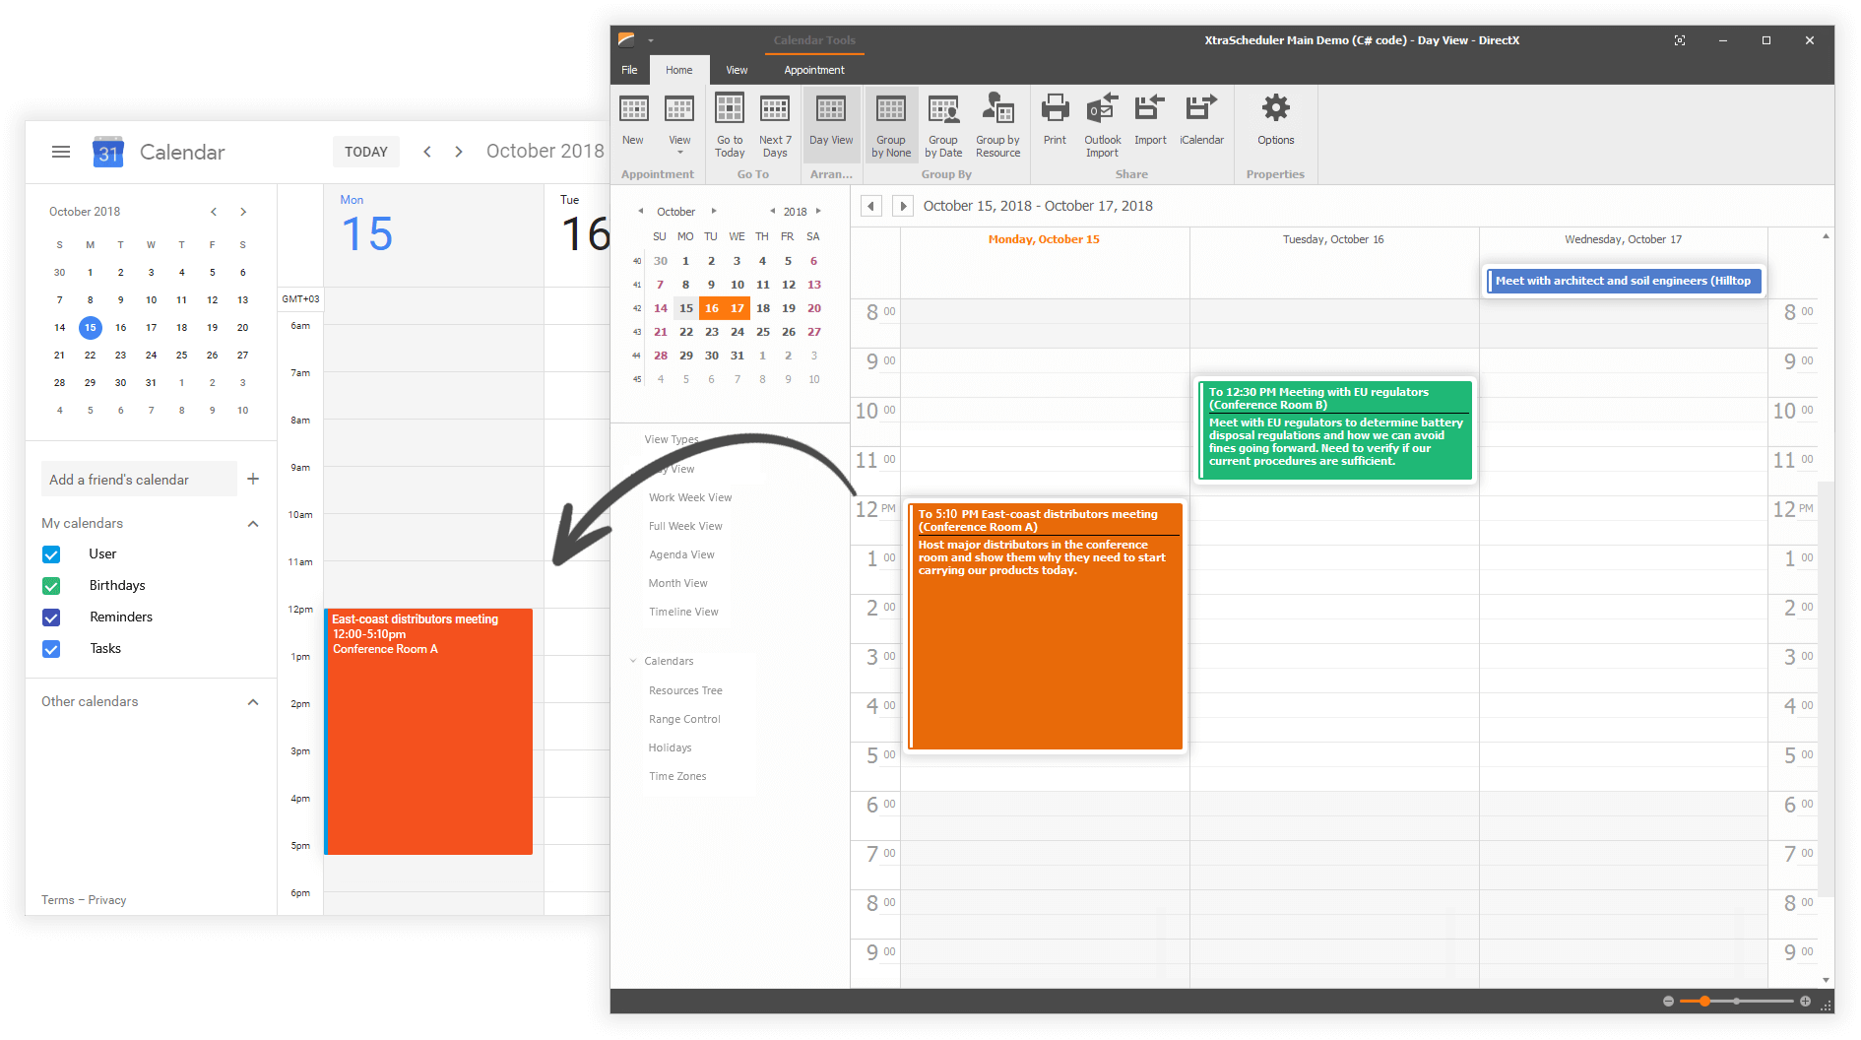Open Time Zones item
The width and height of the screenshot is (1861, 1040).
click(677, 776)
